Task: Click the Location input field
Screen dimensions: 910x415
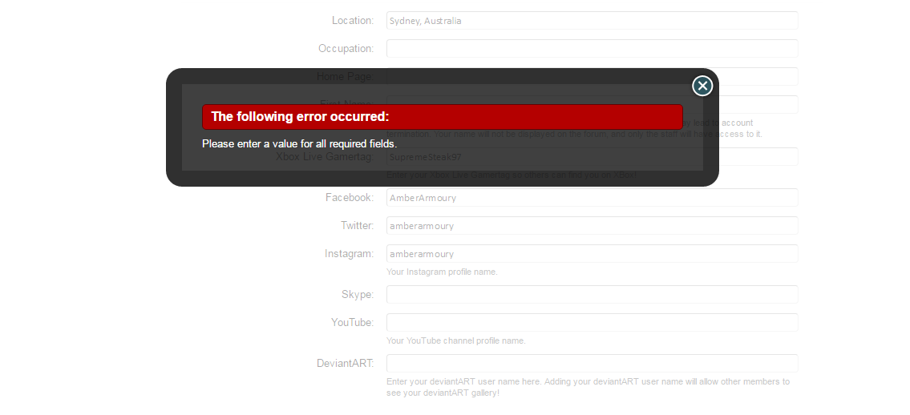Action: 592,20
